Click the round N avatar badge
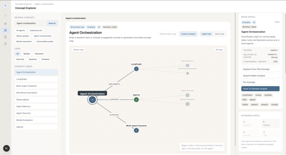 [6, 148]
